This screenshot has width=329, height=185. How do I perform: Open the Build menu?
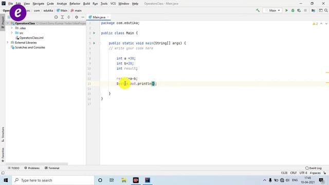[86, 4]
